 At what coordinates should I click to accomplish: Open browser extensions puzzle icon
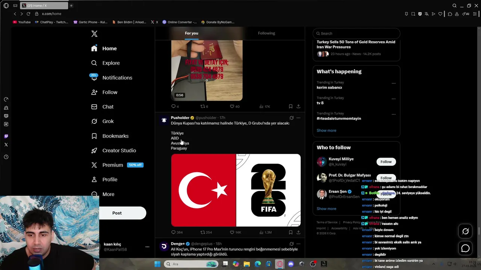(x=450, y=14)
